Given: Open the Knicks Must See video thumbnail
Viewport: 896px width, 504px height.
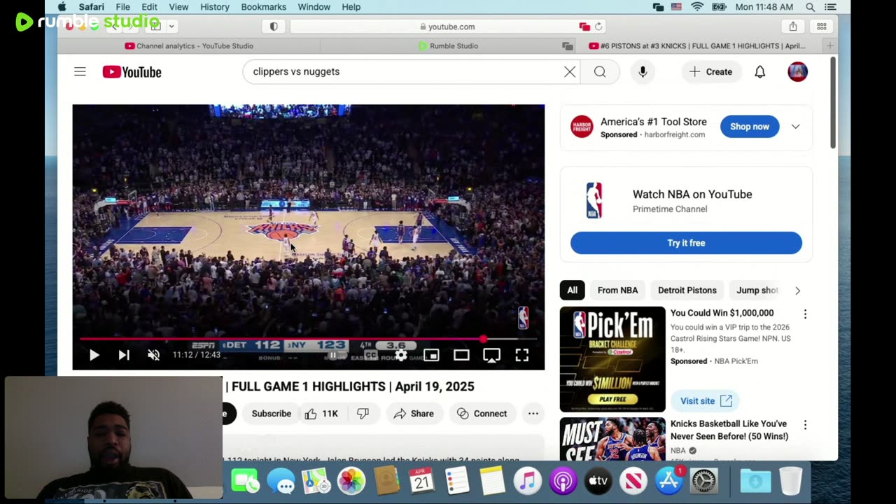Looking at the screenshot, I should [x=612, y=439].
